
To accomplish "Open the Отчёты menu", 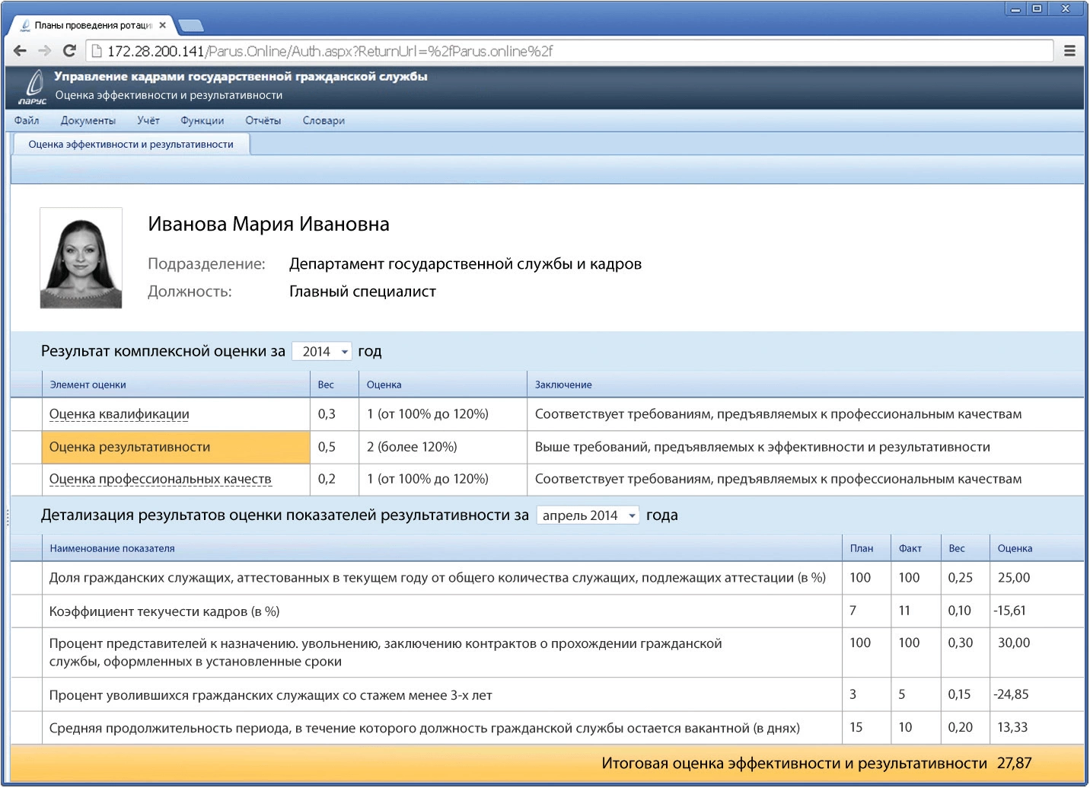I will coord(263,120).
